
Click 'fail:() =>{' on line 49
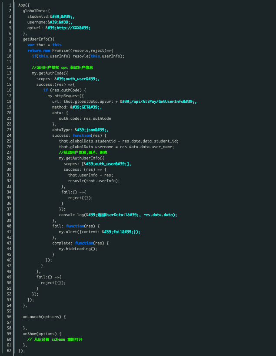click(49, 277)
